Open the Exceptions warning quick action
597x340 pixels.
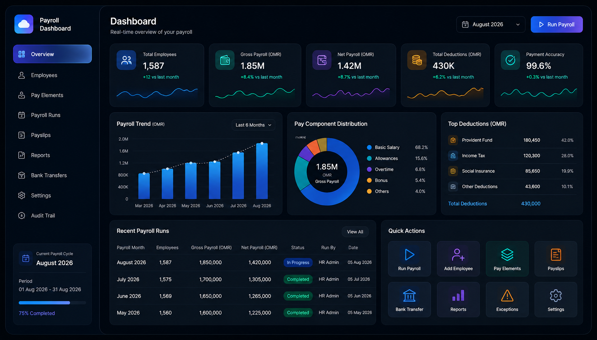(507, 300)
